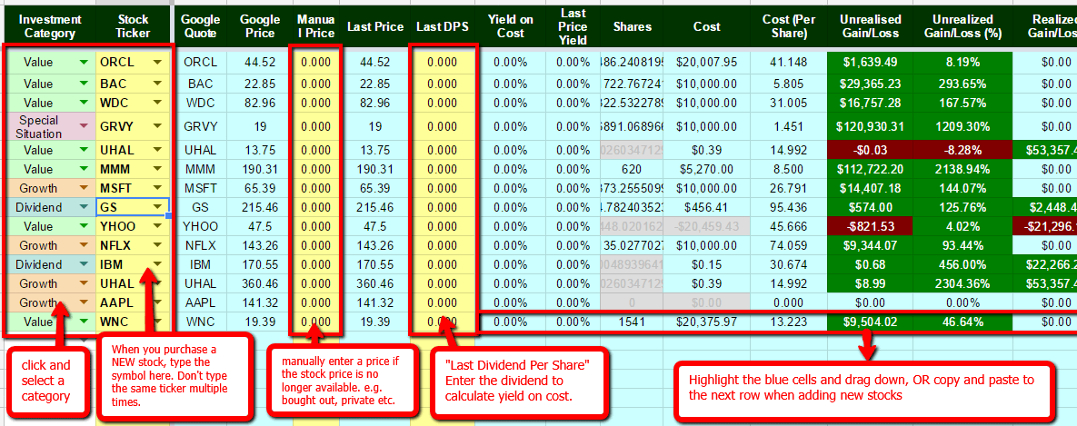Select the Last Price Yield column header
Viewport: 1077px width, 426px height.
[x=573, y=26]
